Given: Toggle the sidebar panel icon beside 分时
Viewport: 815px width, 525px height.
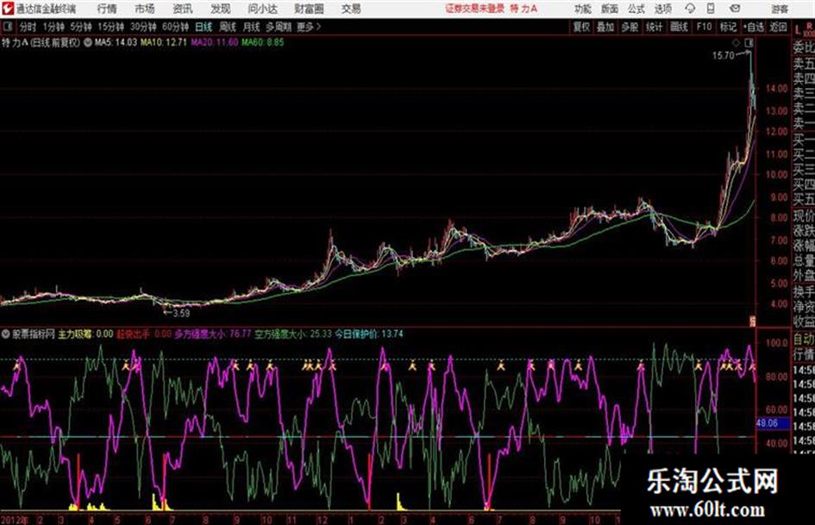Looking at the screenshot, I should 8,27.
